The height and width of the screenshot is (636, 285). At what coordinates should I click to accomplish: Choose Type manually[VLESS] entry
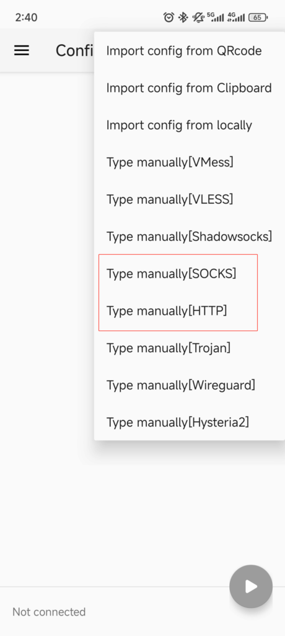(190, 199)
